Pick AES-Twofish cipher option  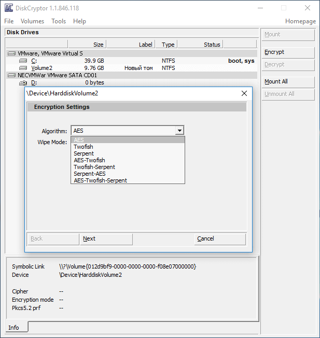(128, 160)
